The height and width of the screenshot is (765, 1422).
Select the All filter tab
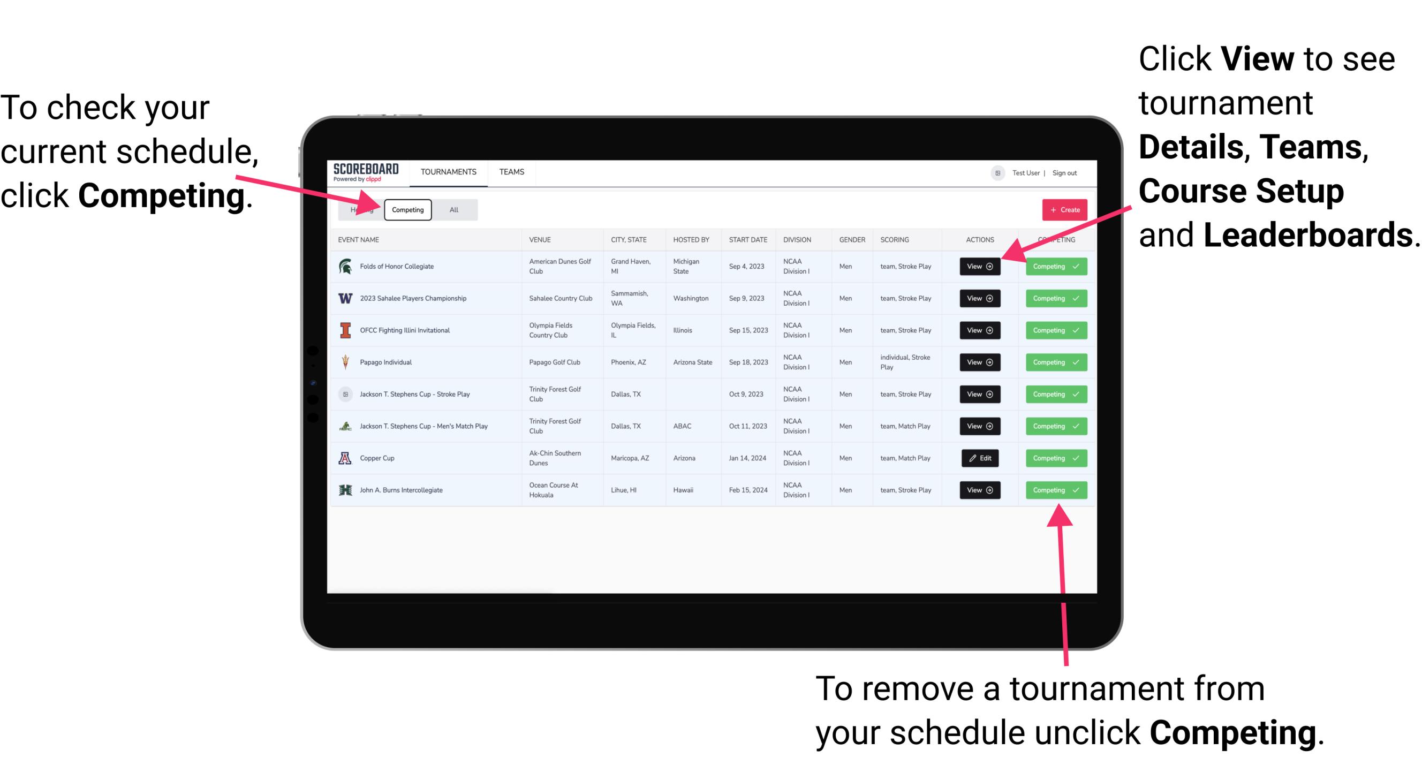(452, 209)
